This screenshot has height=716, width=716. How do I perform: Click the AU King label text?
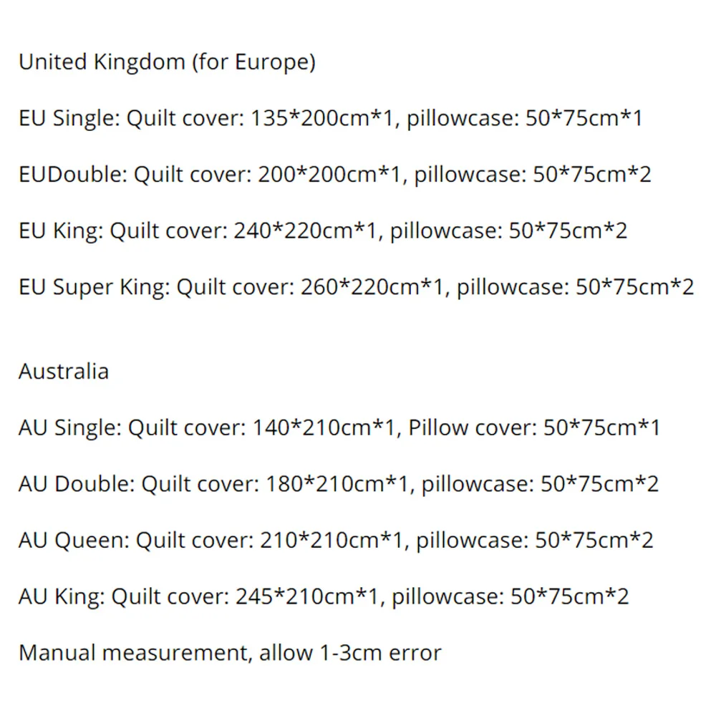(62, 596)
